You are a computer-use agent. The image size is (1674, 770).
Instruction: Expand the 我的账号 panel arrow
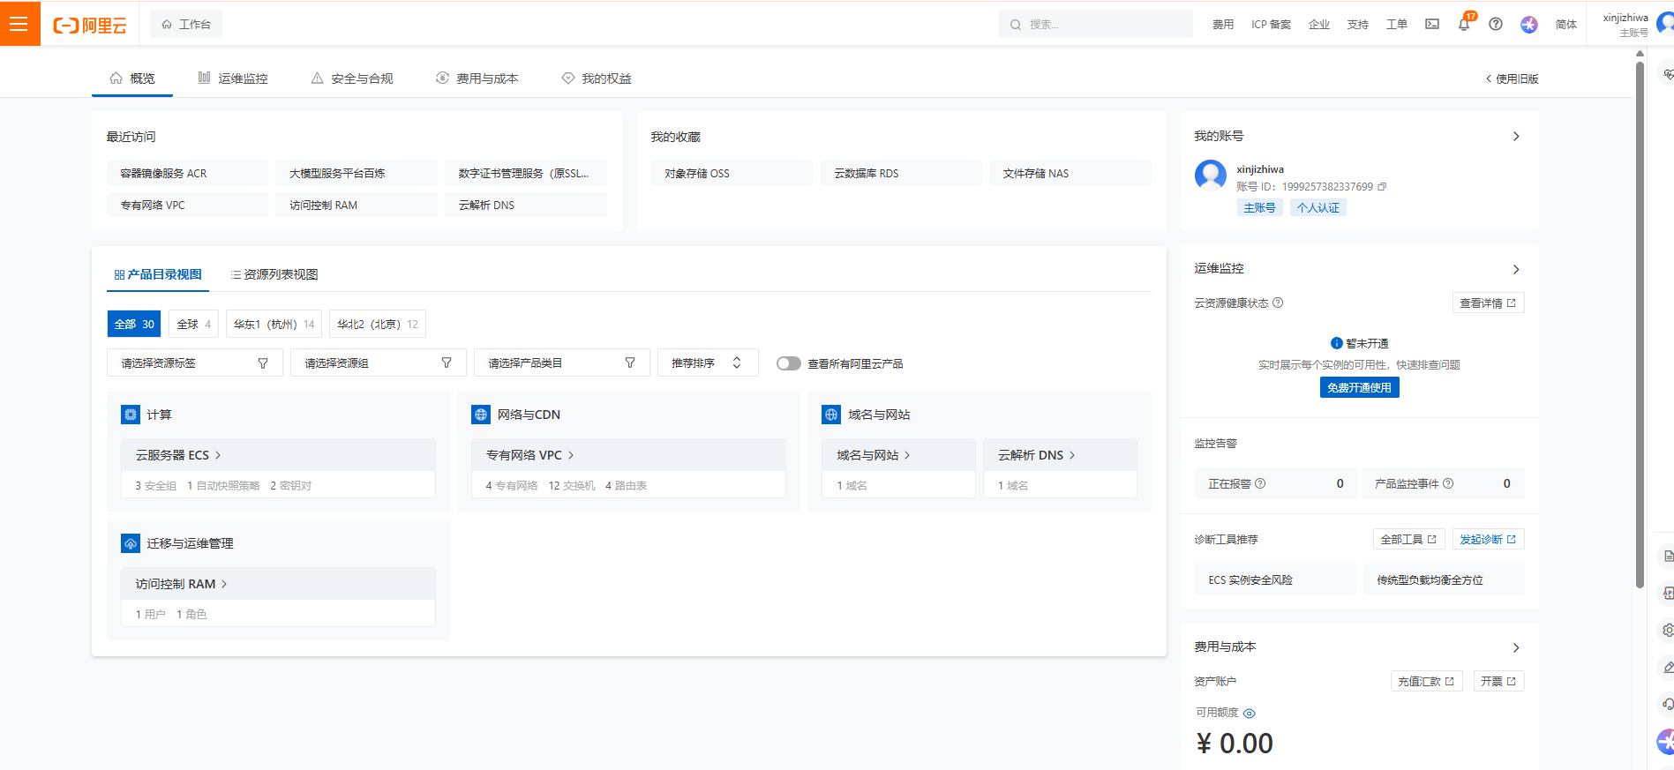click(1516, 137)
